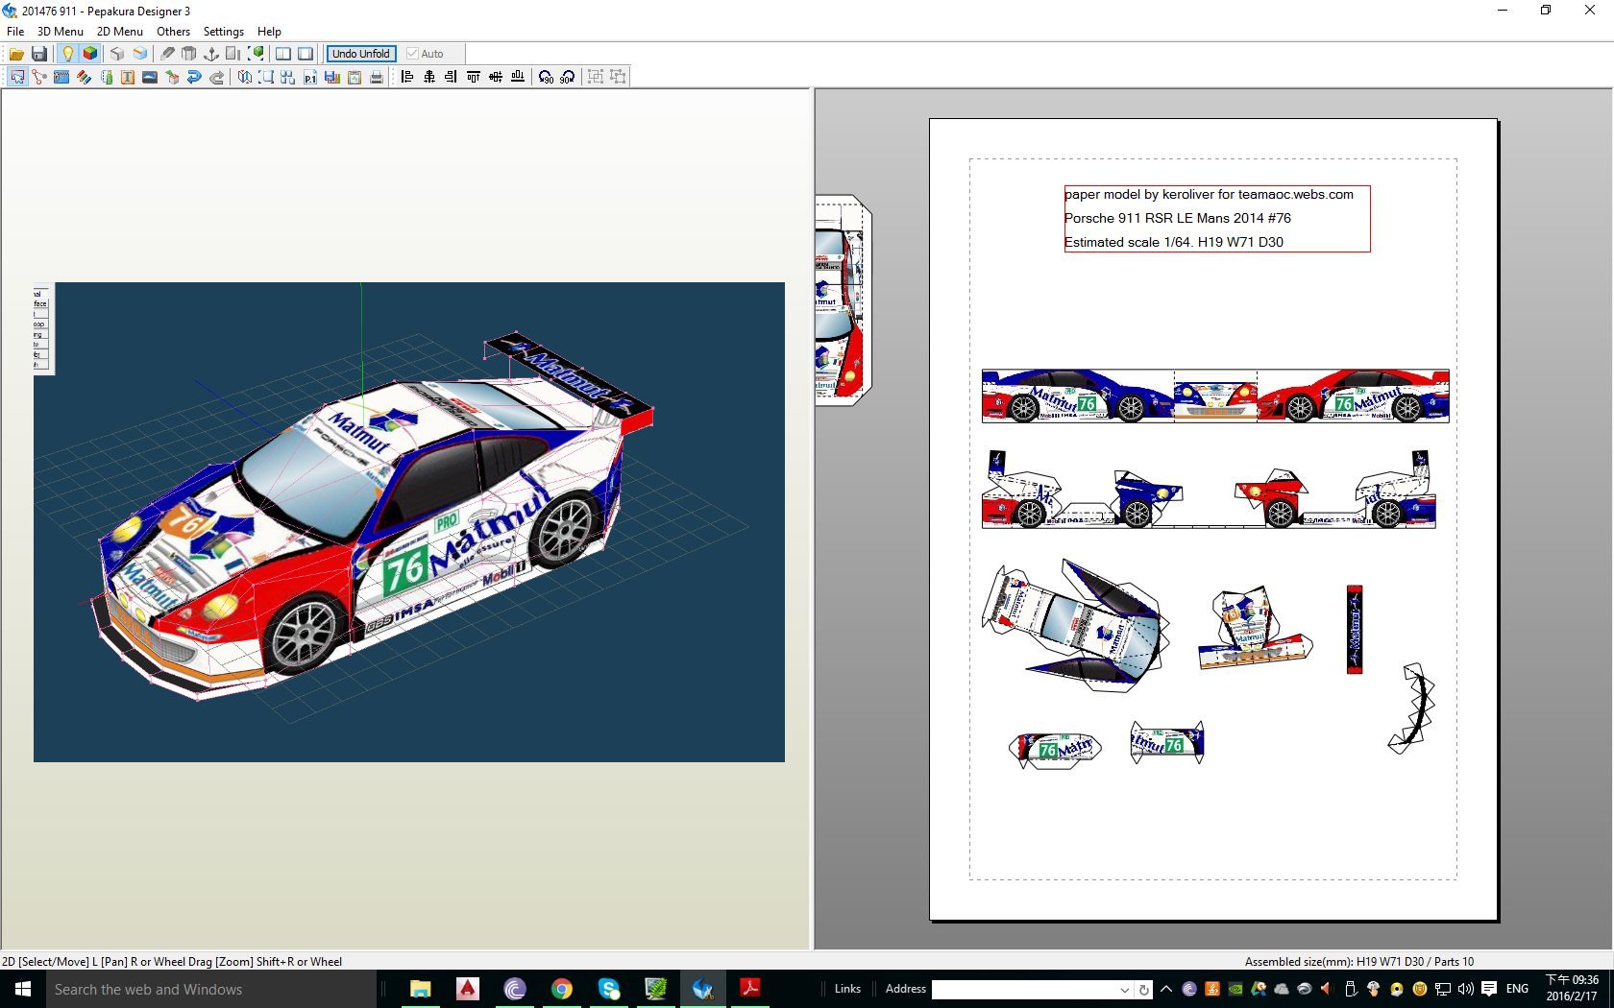Open the 2D Menu

119,31
